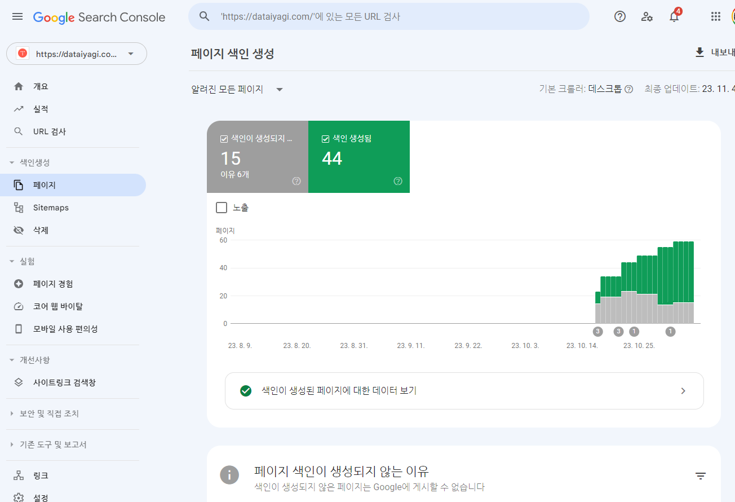Click the last chart annotation marker labeled 1
Viewport: 735px width, 502px height.
tap(670, 331)
